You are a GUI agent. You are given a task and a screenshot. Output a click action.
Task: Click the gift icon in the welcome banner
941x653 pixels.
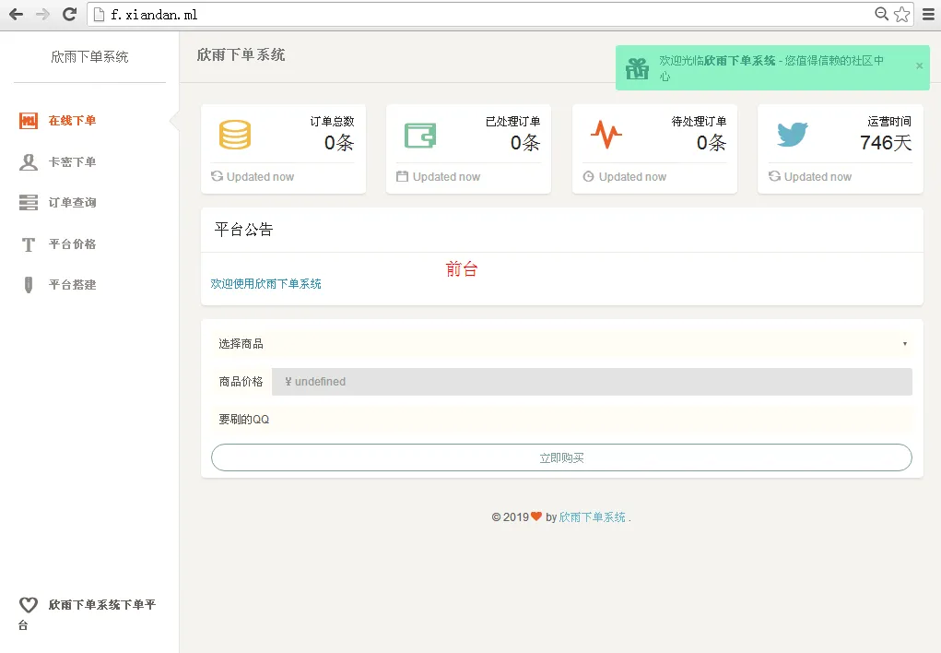[x=638, y=67]
